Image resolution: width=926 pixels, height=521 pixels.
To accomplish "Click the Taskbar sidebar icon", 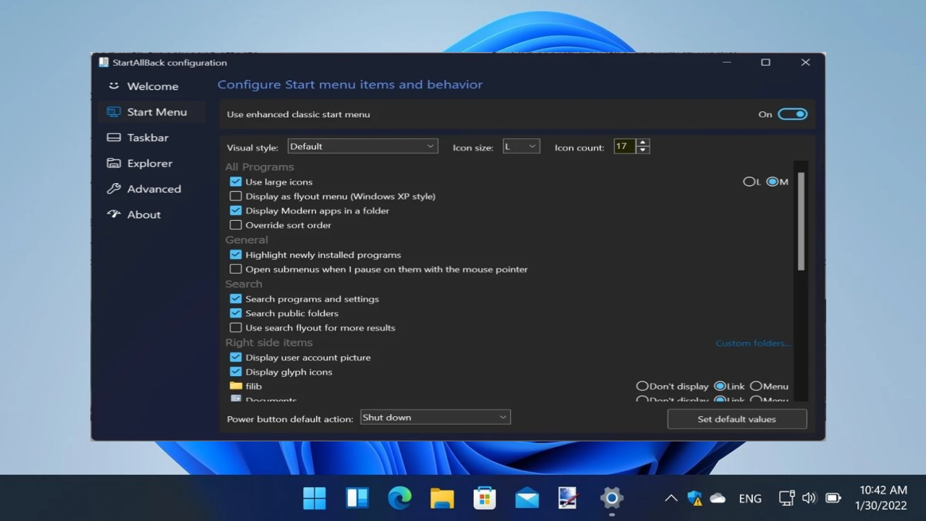I will [114, 137].
